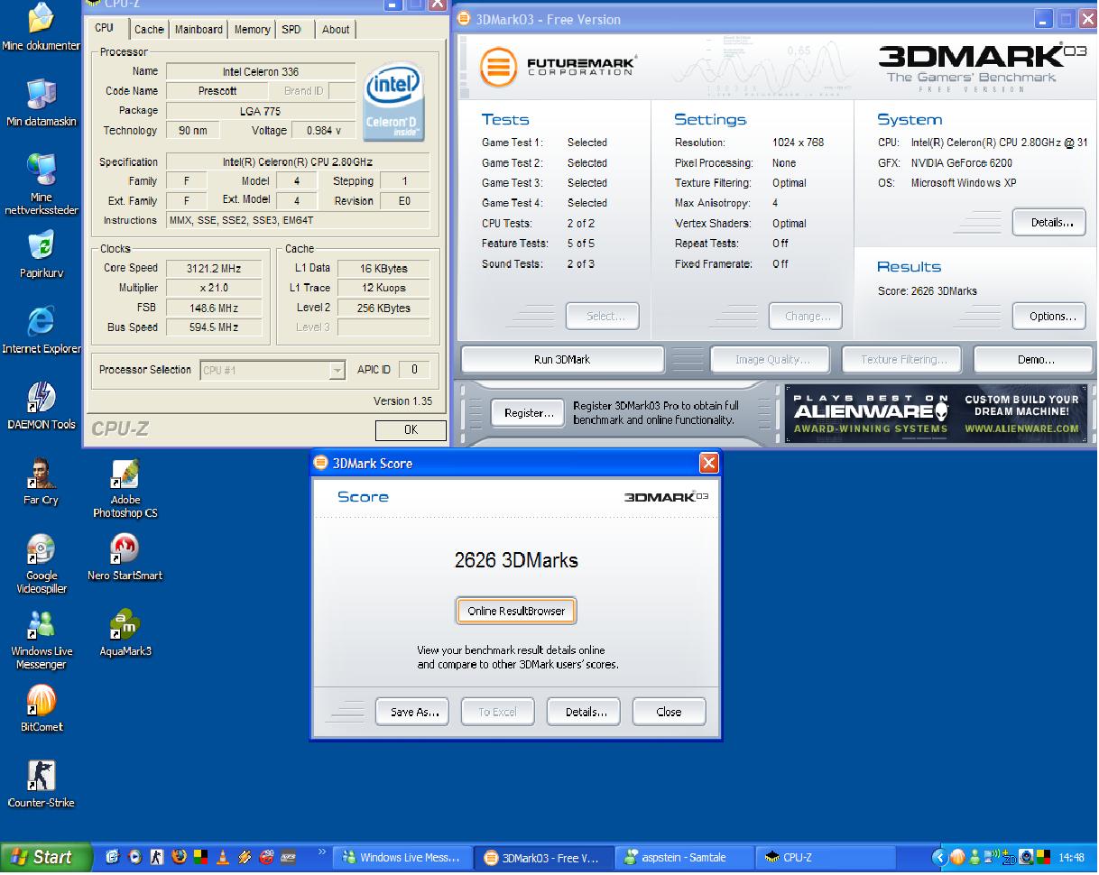The height and width of the screenshot is (875, 1099).
Task: Click the Instructions field listing MMX, SSE
Action: tap(298, 220)
